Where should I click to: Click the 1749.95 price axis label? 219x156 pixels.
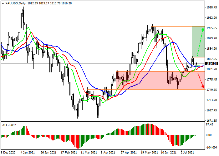[211, 90]
